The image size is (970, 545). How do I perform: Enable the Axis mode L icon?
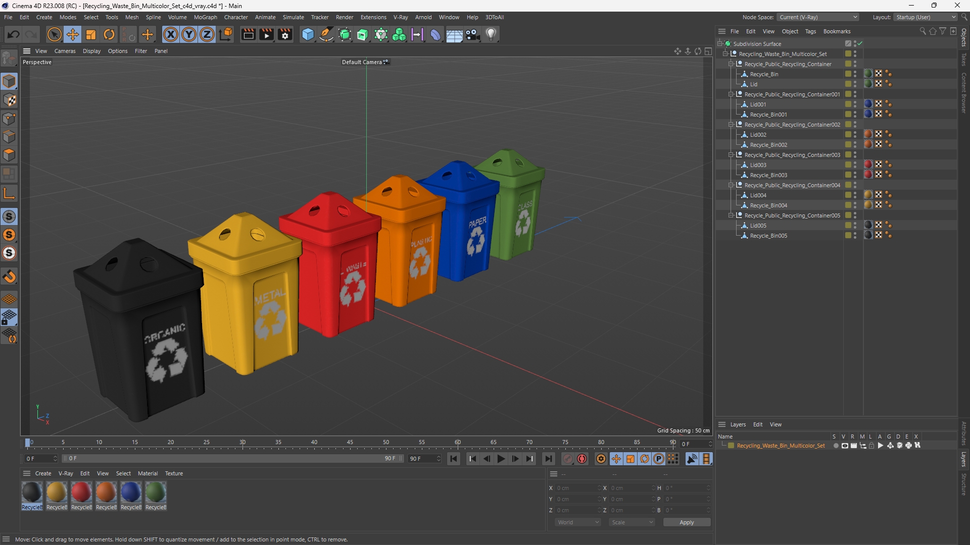point(10,193)
